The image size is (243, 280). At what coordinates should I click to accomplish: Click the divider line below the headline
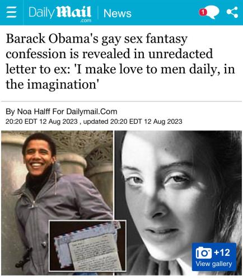coord(121,101)
